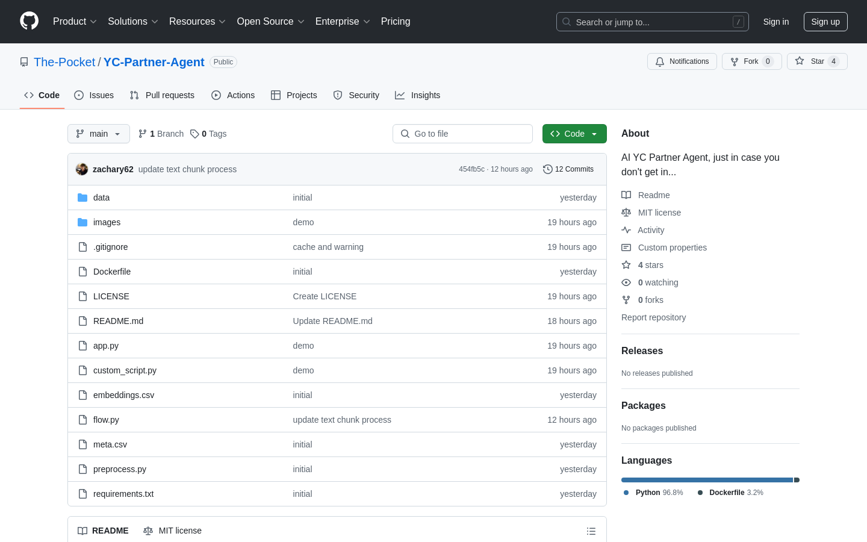Screen dimensions: 867x542
Task: Open the Pull requests tab
Action: [x=162, y=95]
